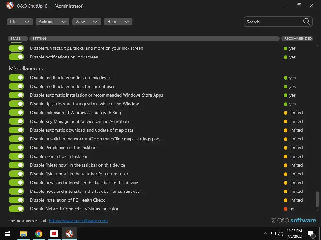Click the search magnifier icon
Viewport: 321px width, 240px height.
(x=307, y=22)
